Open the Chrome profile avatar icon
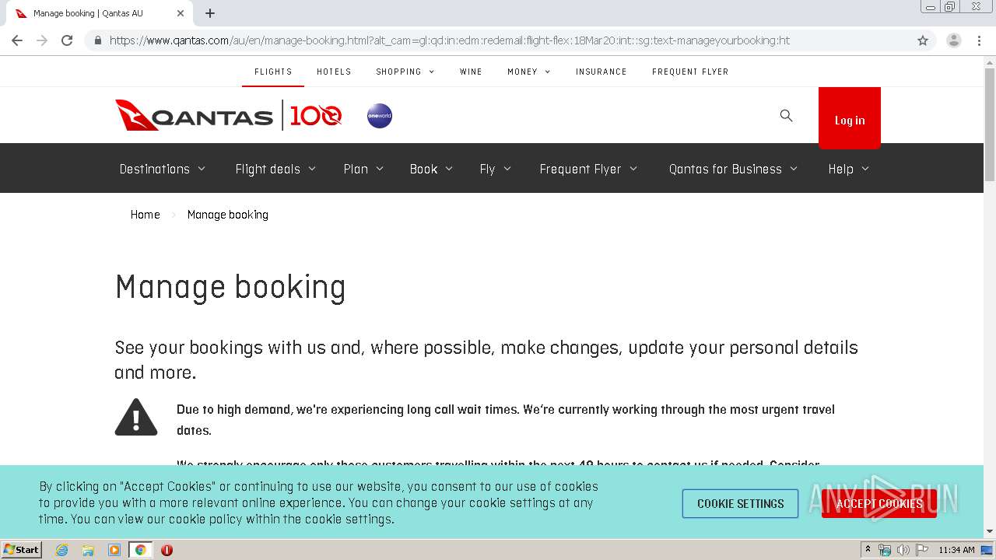The width and height of the screenshot is (996, 560). click(x=954, y=40)
